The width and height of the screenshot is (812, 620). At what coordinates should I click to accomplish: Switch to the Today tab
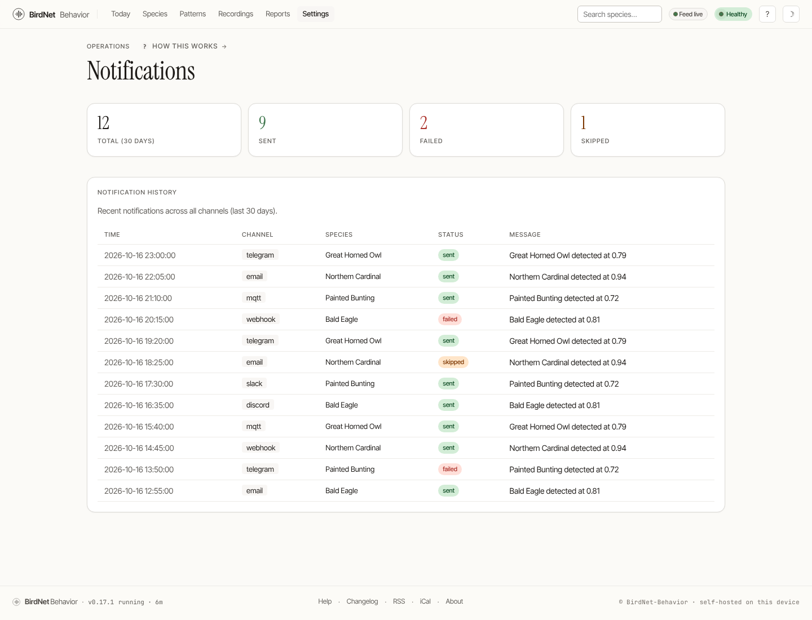(x=121, y=14)
